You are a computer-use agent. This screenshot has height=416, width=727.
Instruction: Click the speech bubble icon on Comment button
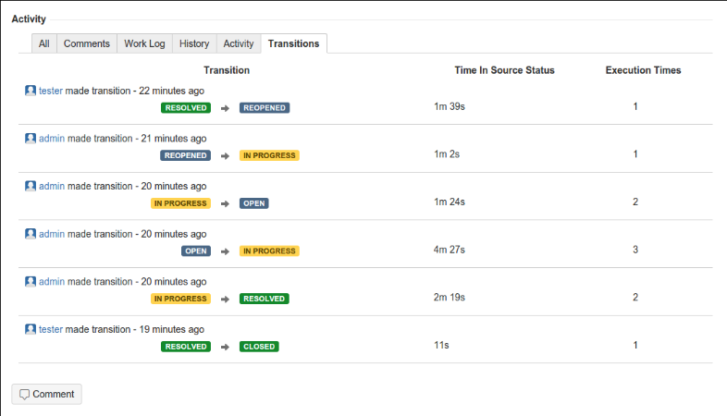(x=25, y=394)
